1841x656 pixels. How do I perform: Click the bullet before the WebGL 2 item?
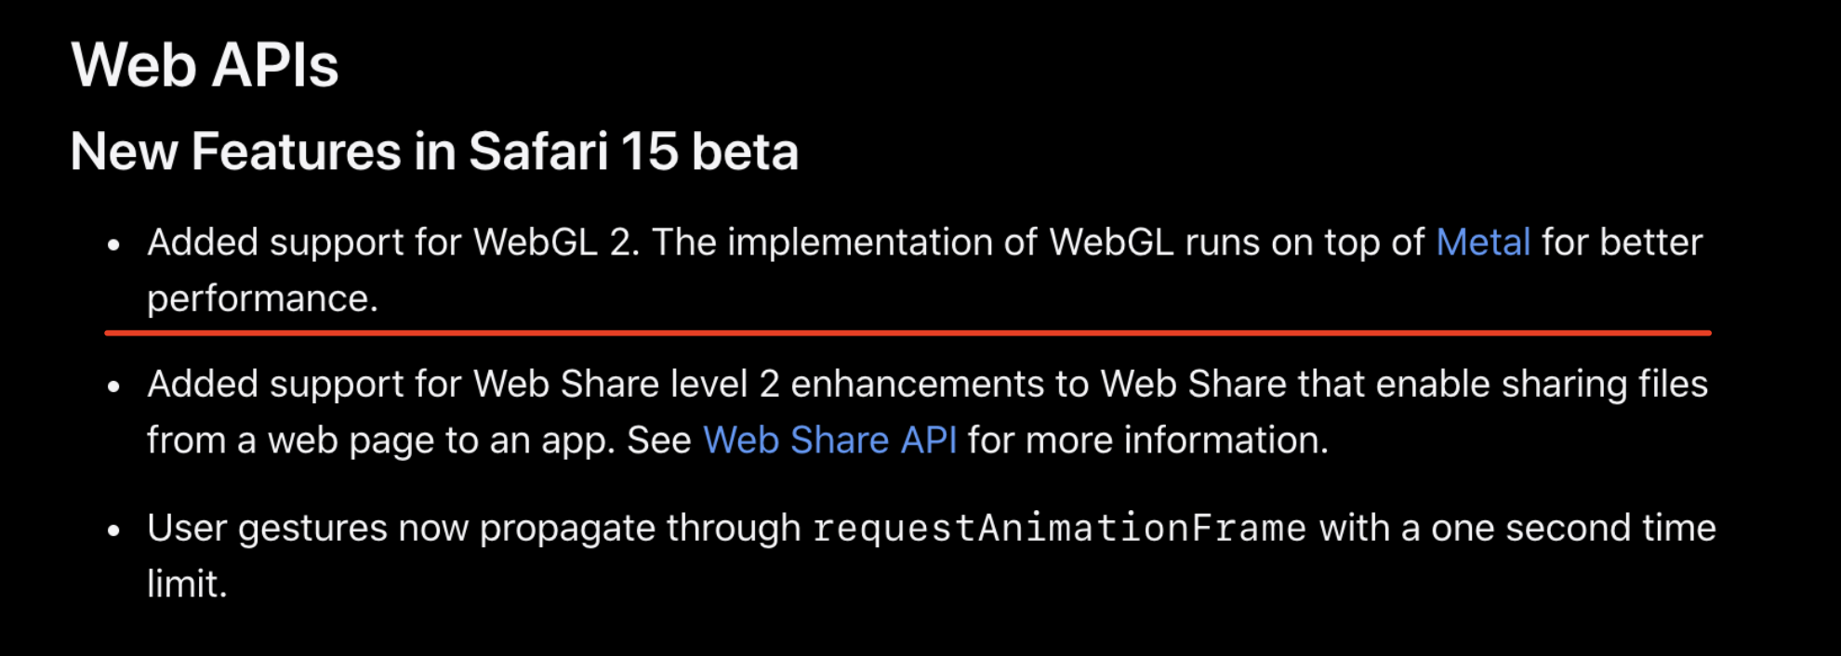[113, 245]
